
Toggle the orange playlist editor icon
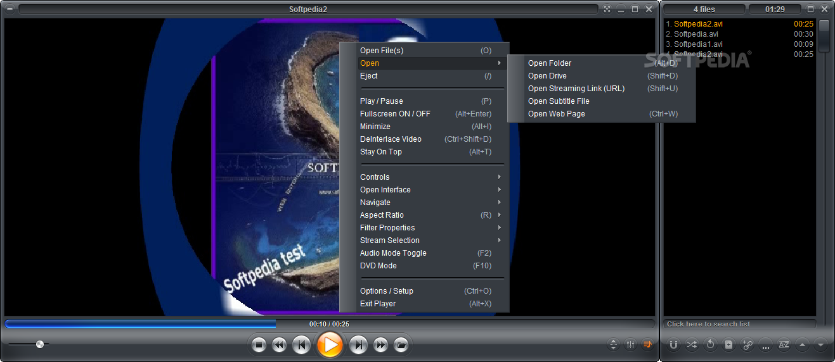[647, 344]
